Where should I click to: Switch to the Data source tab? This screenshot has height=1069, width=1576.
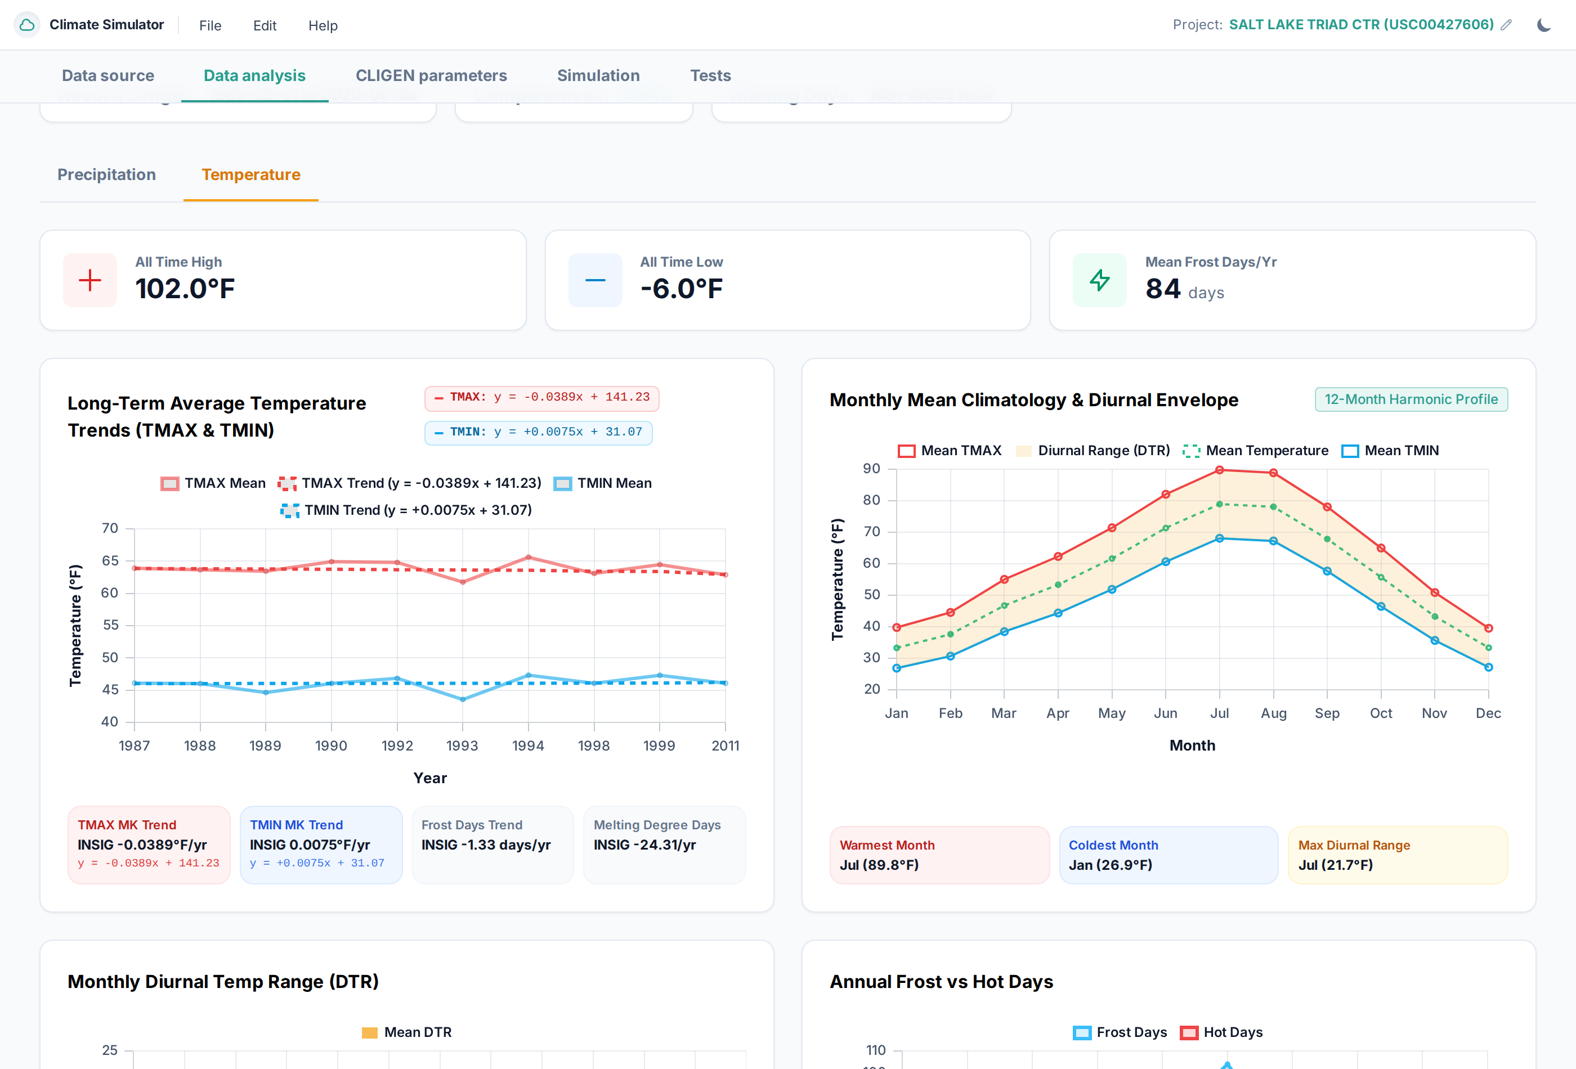[108, 76]
